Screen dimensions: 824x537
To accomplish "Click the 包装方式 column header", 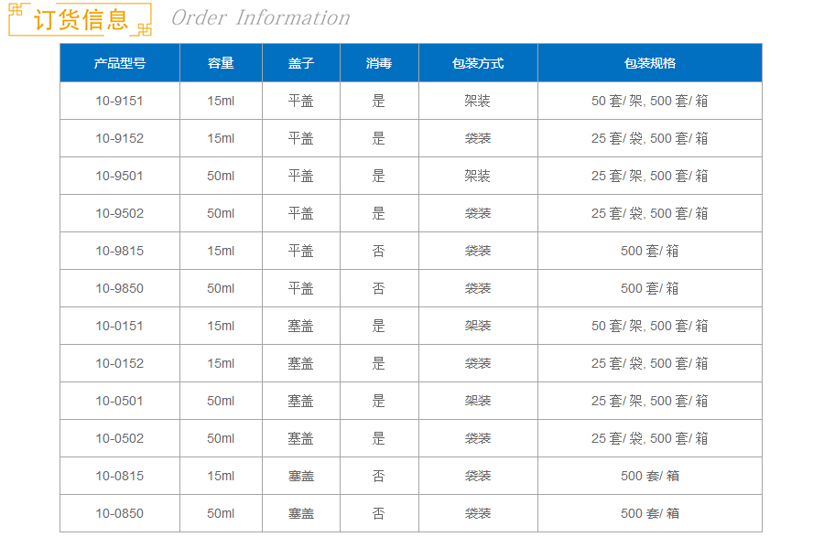I will tap(478, 63).
